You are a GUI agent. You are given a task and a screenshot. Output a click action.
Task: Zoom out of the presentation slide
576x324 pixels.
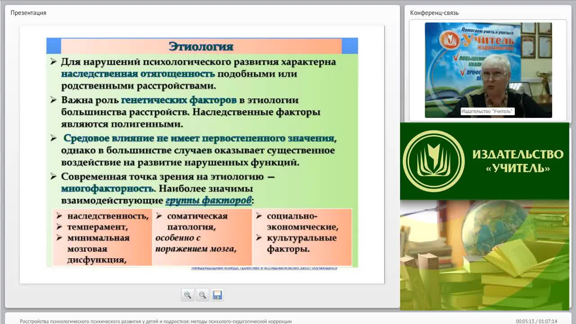click(202, 295)
